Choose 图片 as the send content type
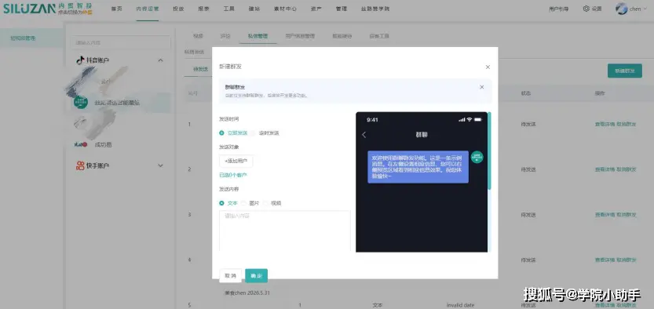Screen dimensions: 654x309 [x=250, y=203]
